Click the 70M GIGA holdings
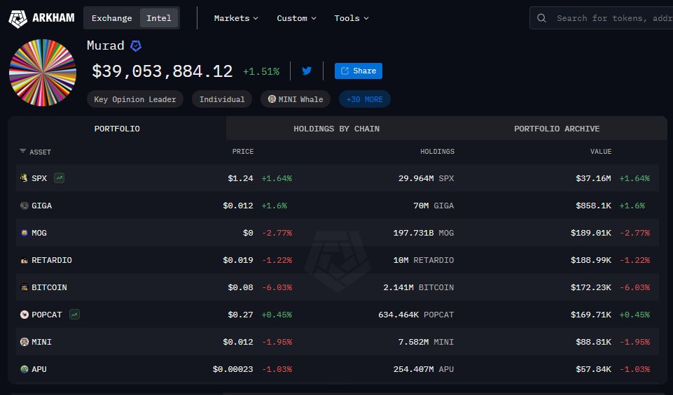This screenshot has width=673, height=395. tap(433, 206)
